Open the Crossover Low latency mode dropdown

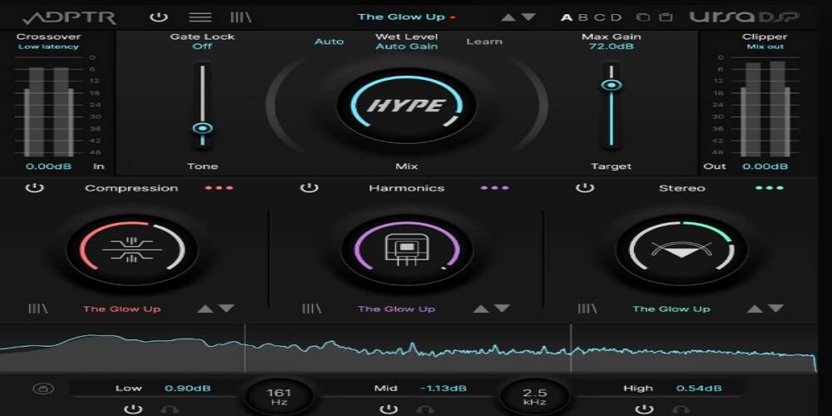48,47
